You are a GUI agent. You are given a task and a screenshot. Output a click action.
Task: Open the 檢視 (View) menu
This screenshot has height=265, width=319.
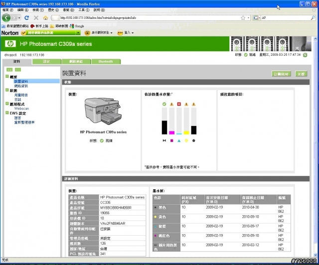tap(38, 10)
